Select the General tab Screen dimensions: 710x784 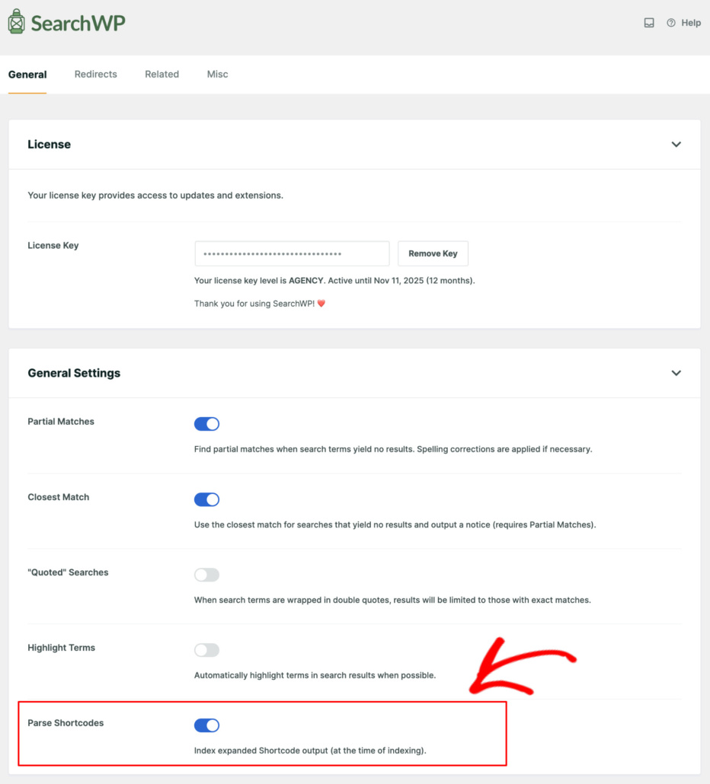coord(27,74)
